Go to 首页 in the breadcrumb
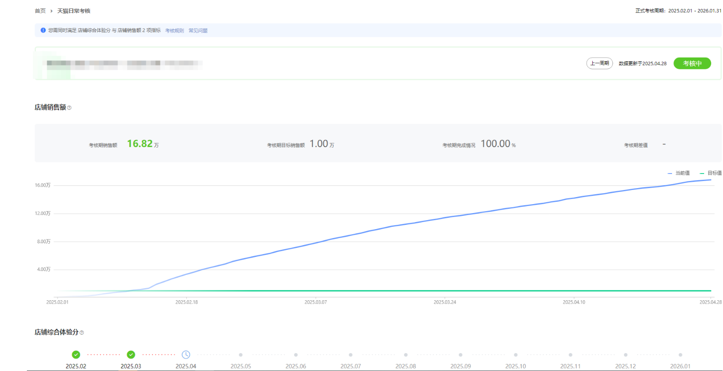 [40, 11]
